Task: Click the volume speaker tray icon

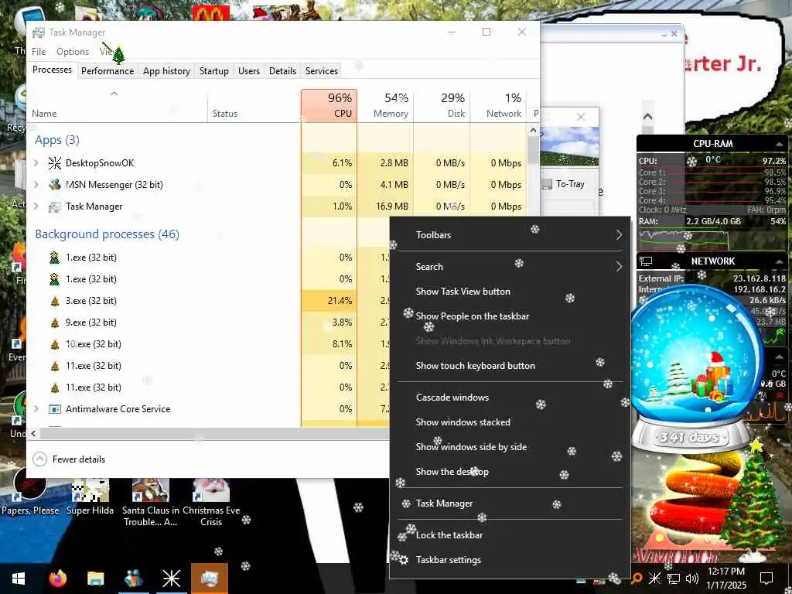Action: coord(692,579)
